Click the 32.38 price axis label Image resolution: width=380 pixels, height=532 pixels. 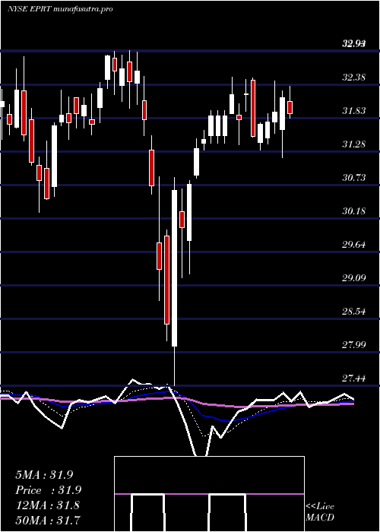tap(354, 78)
